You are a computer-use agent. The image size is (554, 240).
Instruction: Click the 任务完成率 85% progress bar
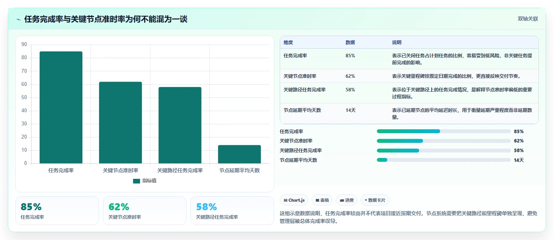click(x=444, y=131)
